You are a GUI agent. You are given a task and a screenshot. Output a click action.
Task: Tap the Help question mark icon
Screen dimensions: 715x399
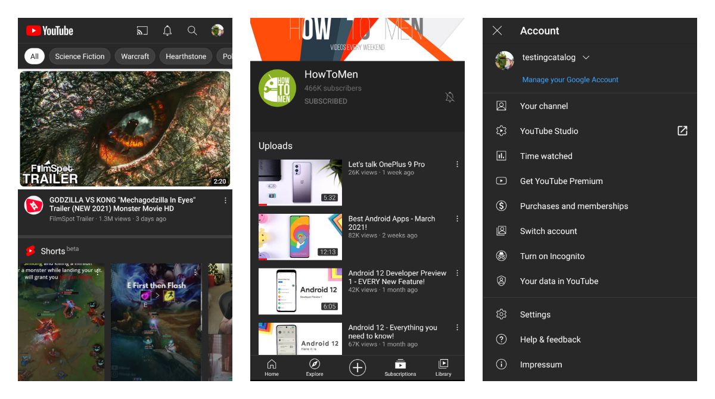(x=502, y=339)
